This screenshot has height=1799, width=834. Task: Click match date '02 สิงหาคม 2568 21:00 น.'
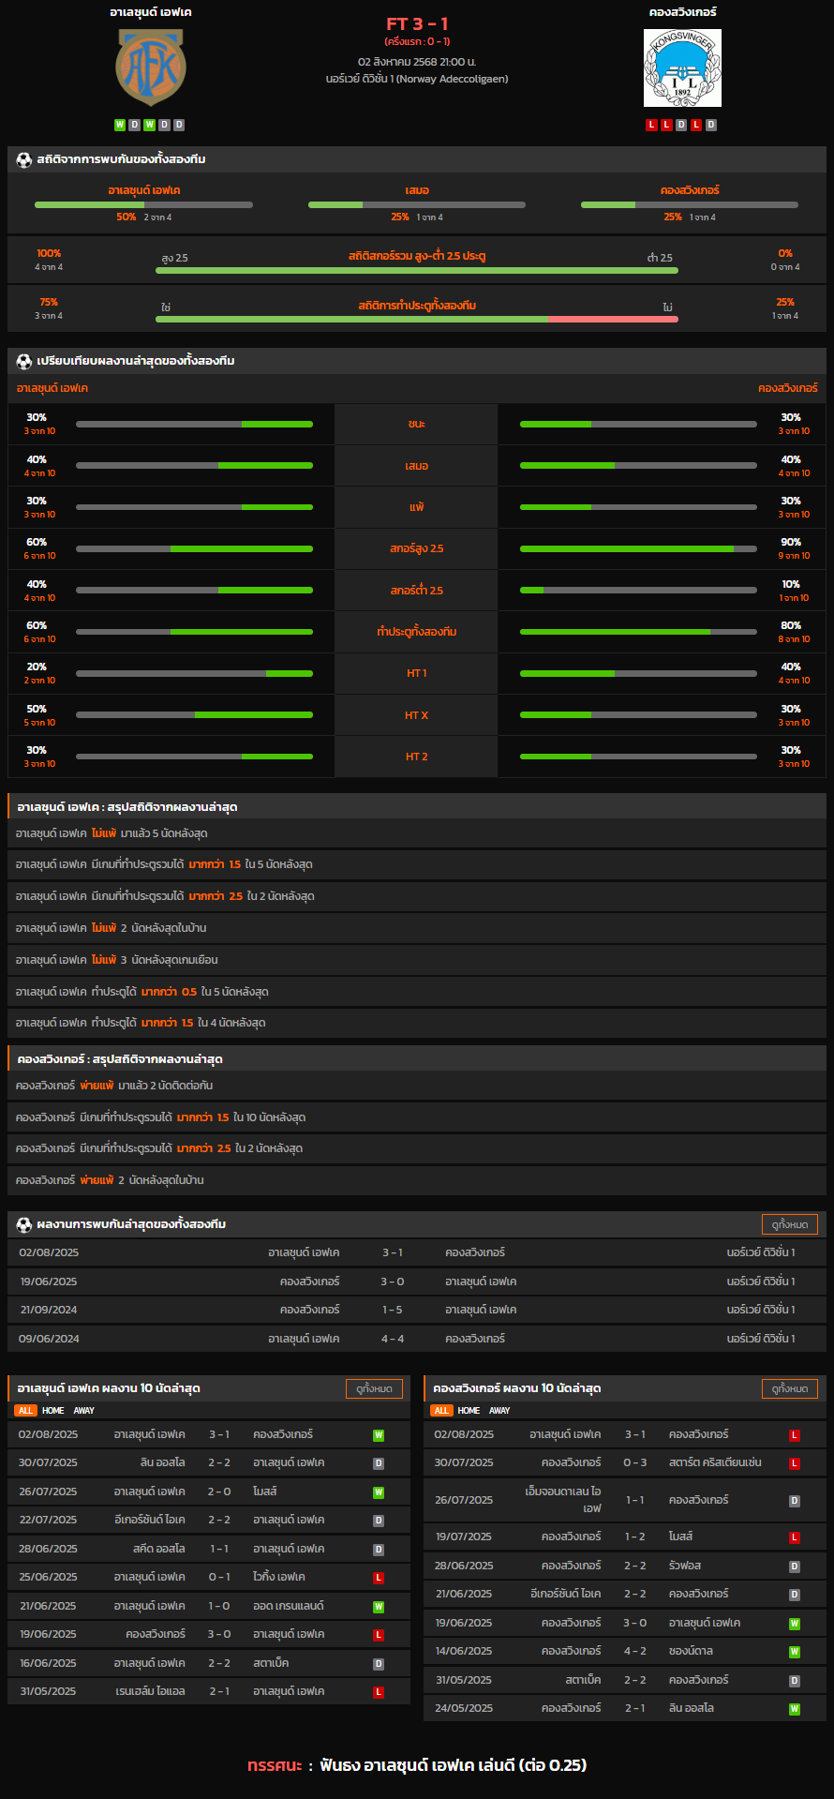417,62
